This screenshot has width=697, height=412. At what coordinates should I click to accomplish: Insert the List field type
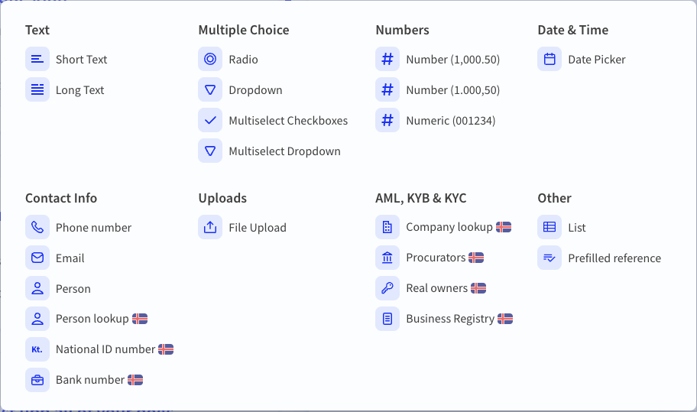576,228
